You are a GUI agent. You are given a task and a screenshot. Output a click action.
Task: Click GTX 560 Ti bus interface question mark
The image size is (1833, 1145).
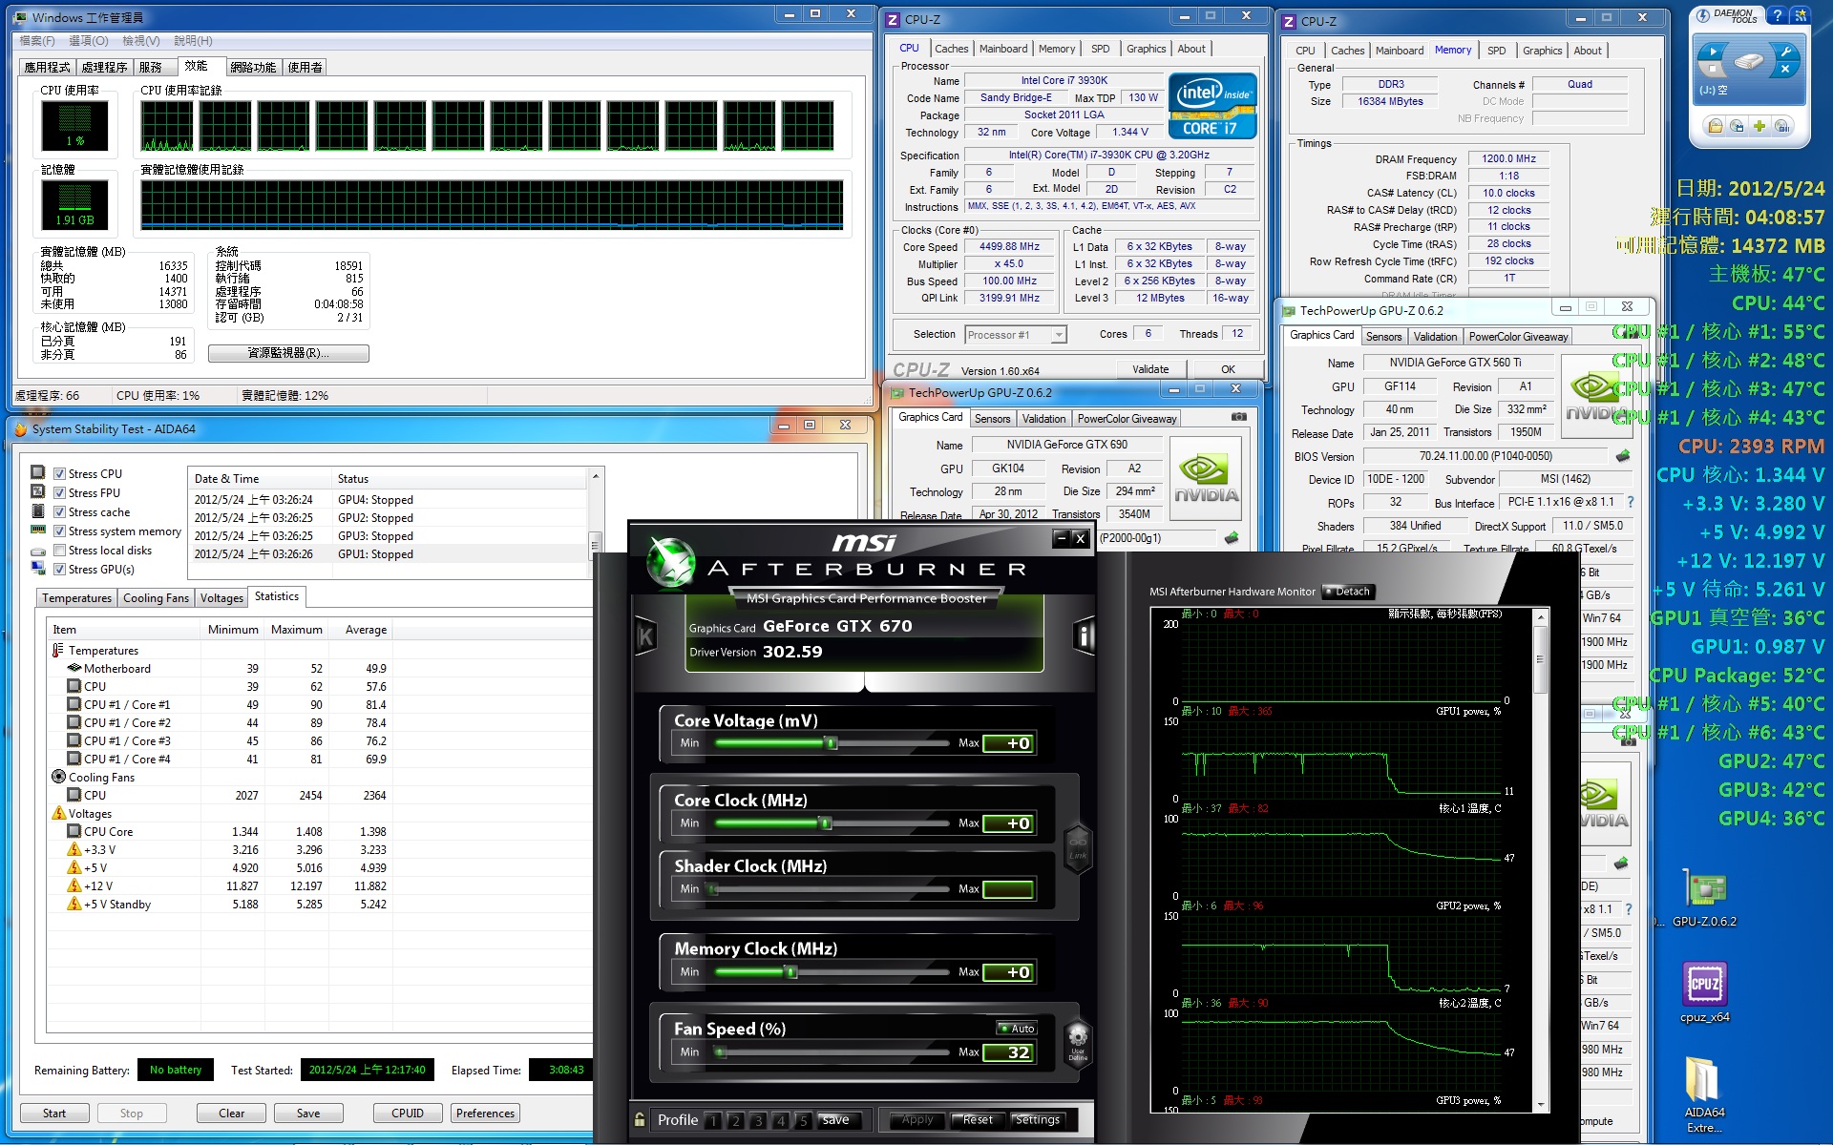1630,502
